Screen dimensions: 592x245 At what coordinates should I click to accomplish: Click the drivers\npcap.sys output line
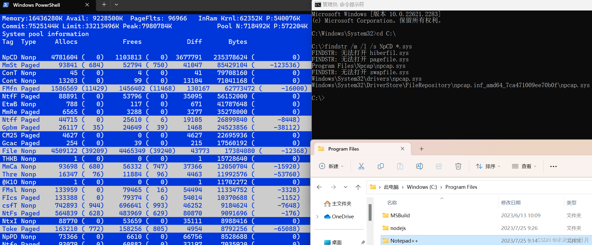coord(367,79)
